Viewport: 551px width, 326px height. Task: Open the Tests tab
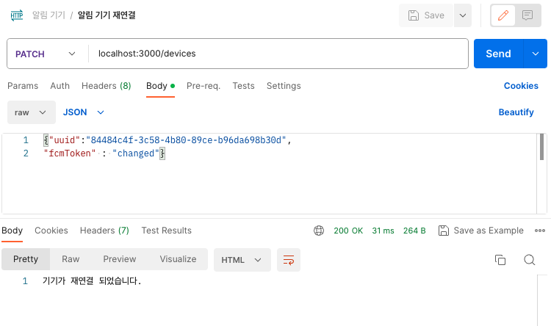click(243, 86)
